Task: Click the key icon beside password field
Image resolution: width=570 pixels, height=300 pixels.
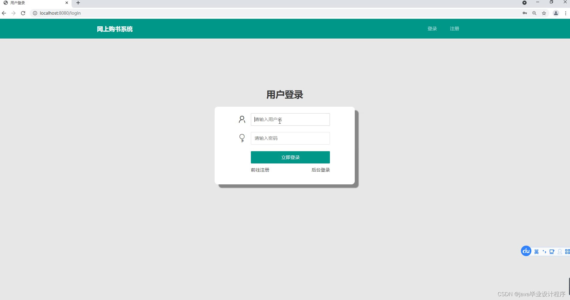Action: [x=242, y=138]
